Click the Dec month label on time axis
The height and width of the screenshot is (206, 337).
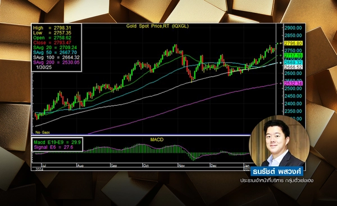pyautogui.click(x=213, y=166)
